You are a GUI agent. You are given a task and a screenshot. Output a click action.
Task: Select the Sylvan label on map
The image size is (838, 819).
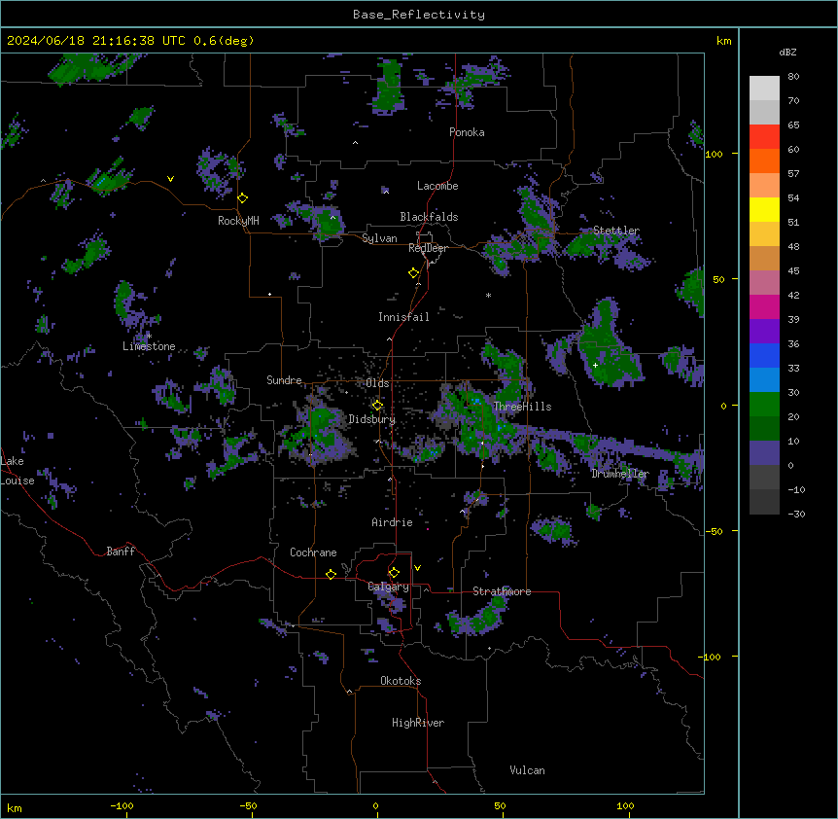pyautogui.click(x=379, y=238)
